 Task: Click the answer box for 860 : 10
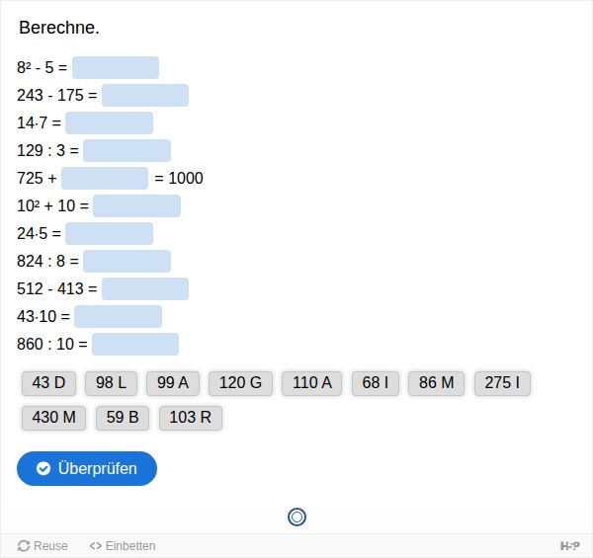tap(135, 344)
